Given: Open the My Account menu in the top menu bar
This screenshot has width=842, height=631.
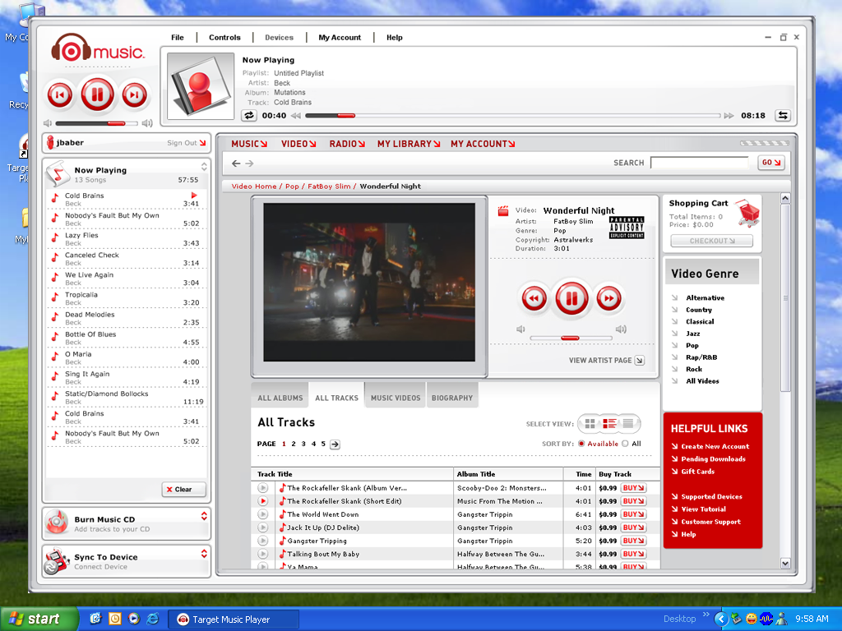Looking at the screenshot, I should (340, 38).
